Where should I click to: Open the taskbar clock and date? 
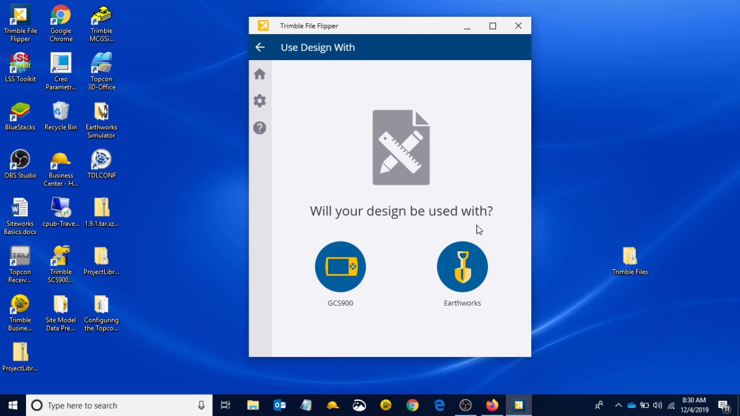point(694,406)
